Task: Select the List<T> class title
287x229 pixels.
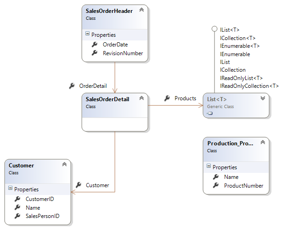Action: pos(217,99)
